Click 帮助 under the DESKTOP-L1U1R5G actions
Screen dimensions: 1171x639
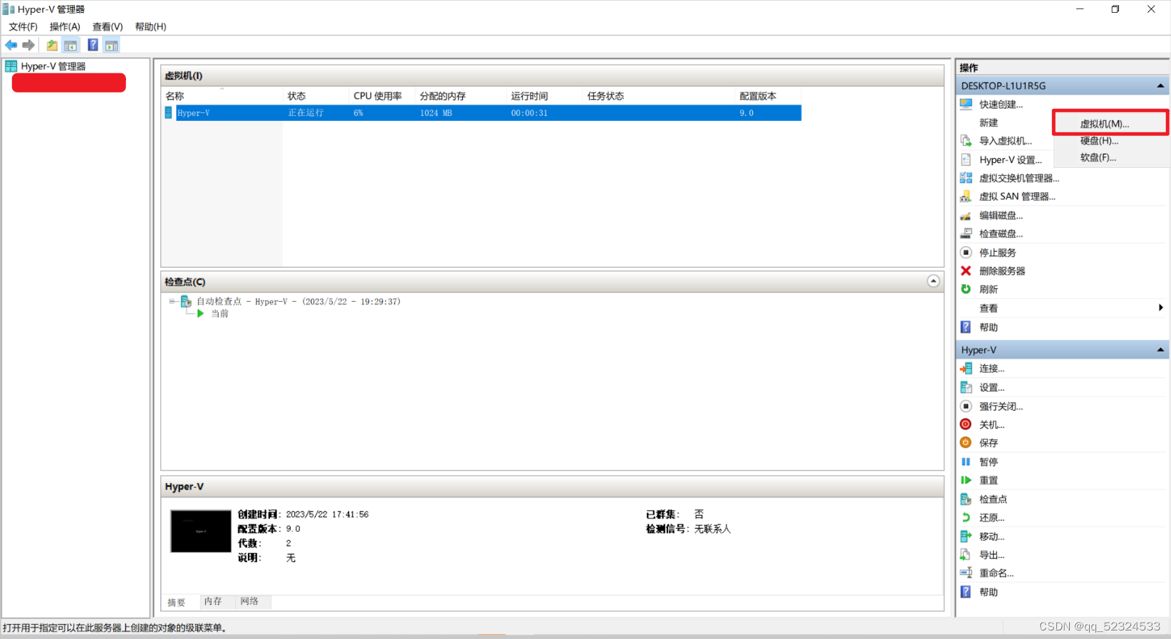(x=989, y=327)
